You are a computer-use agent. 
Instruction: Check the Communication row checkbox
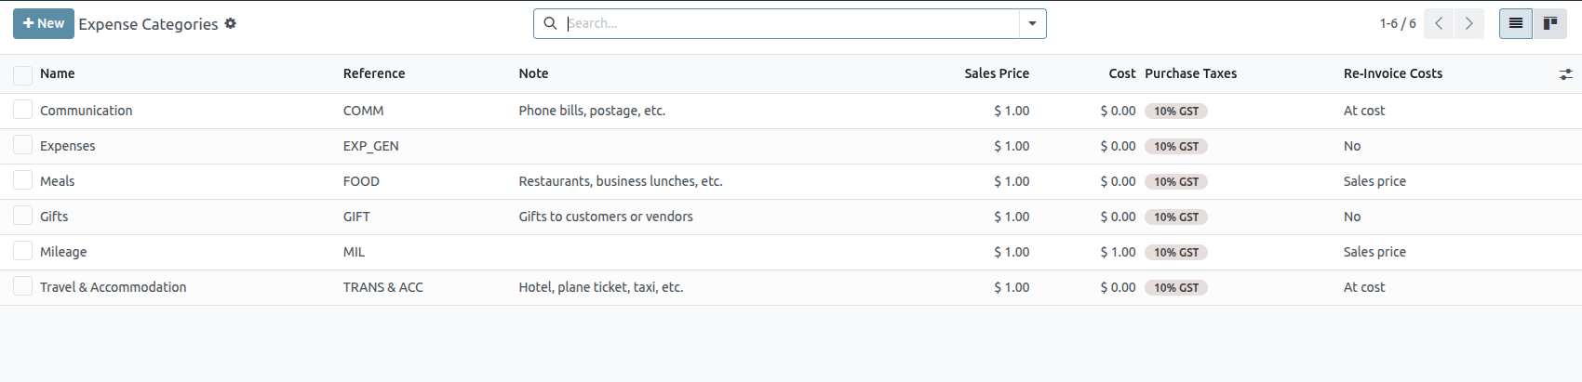tap(23, 111)
